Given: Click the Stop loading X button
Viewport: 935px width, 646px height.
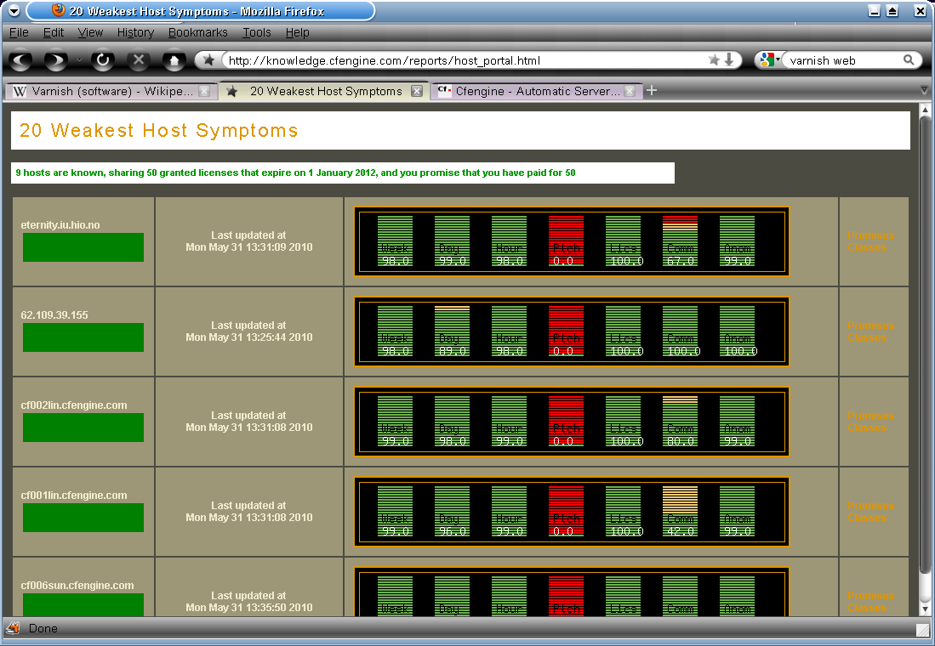Looking at the screenshot, I should point(139,60).
